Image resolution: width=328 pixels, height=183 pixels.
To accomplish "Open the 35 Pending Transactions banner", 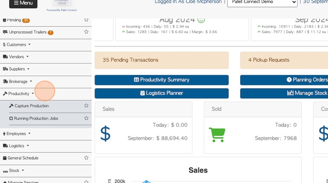I will pos(161,60).
